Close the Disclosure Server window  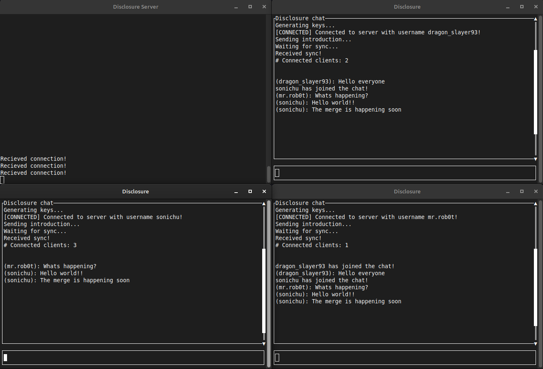[x=264, y=7]
